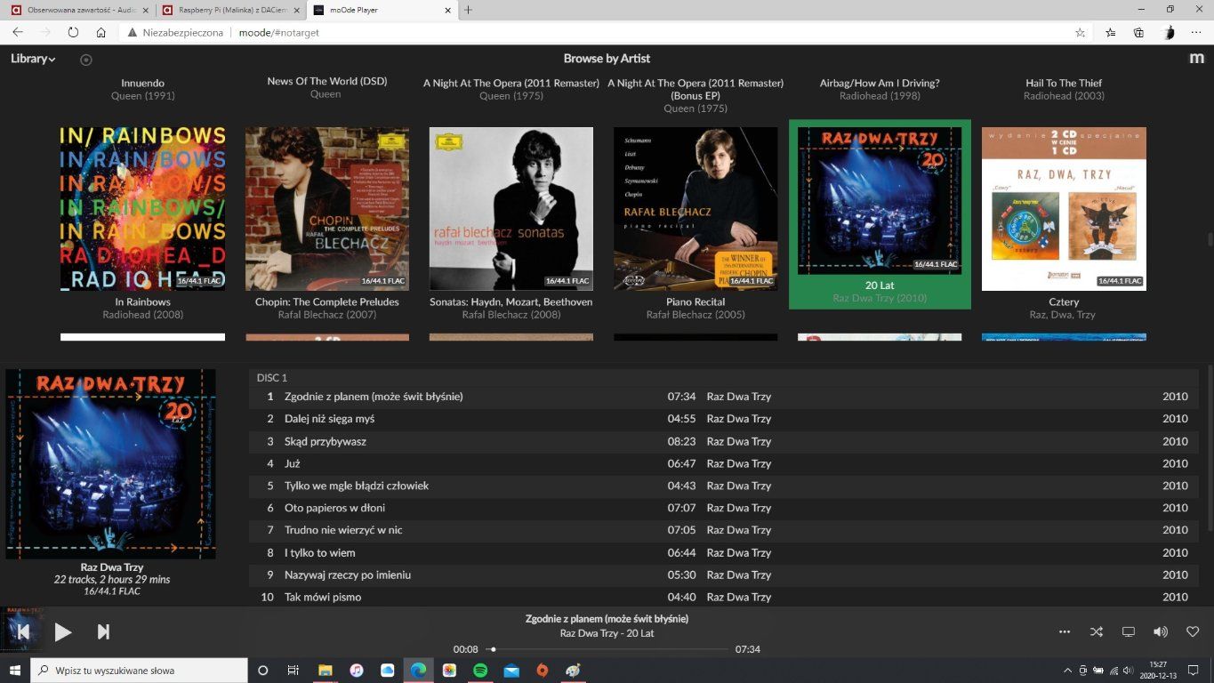
Task: Open the Piano Recital album cover
Action: (695, 209)
